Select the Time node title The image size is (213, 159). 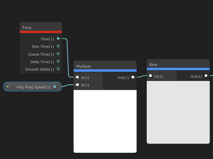27,28
